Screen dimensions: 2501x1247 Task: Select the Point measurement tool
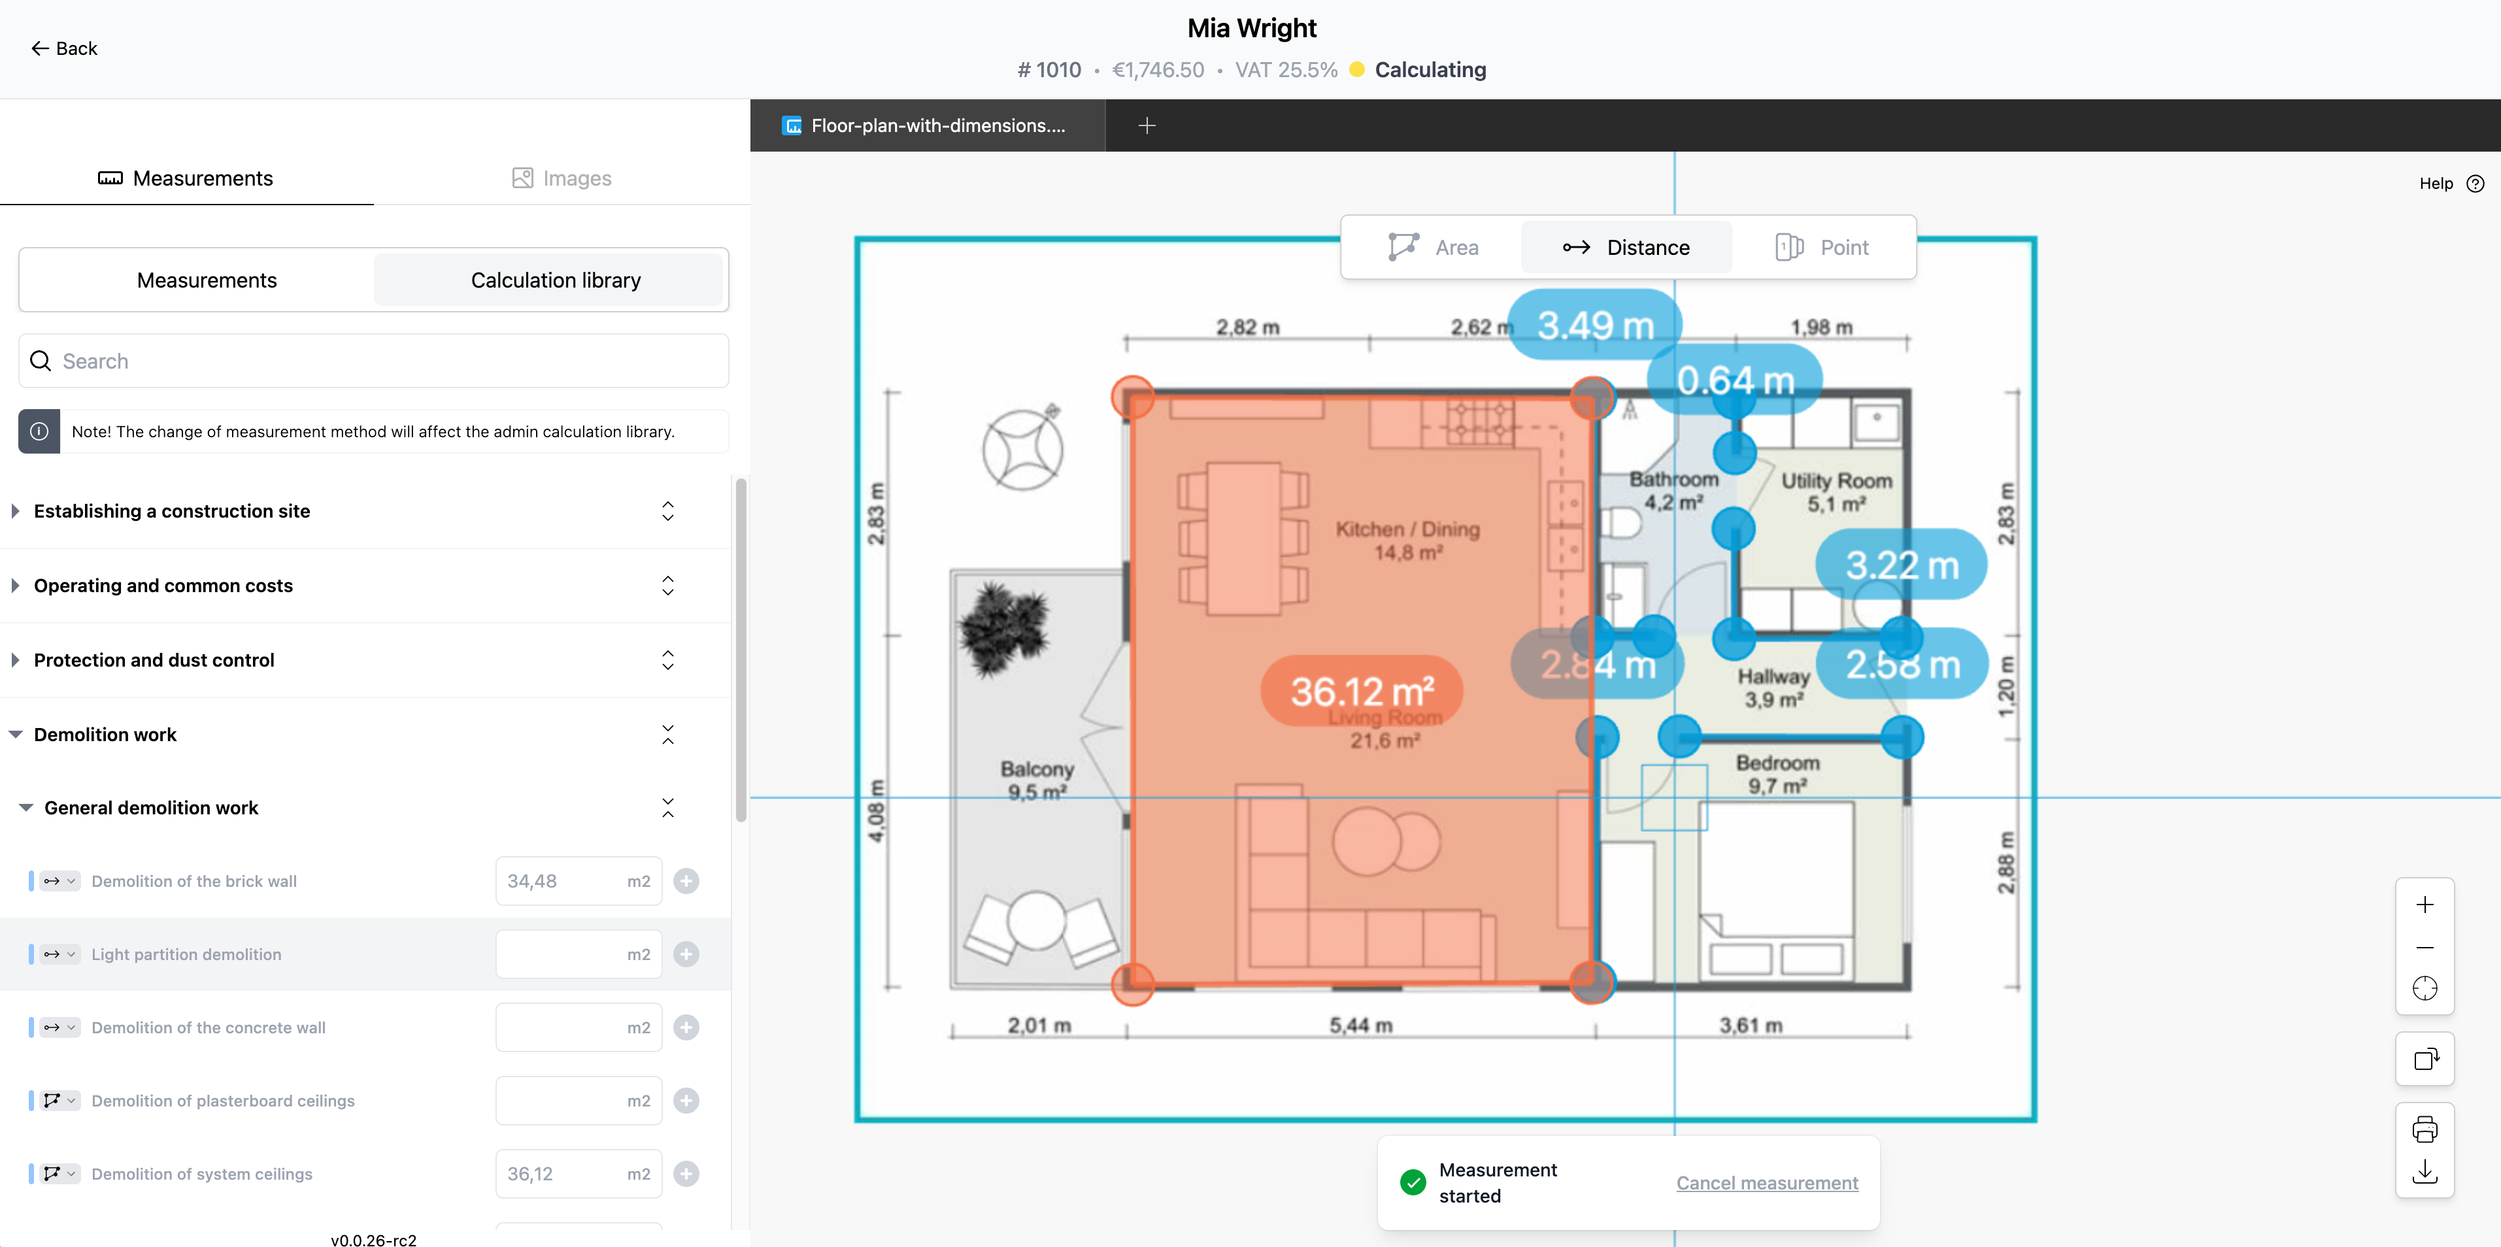coord(1821,248)
